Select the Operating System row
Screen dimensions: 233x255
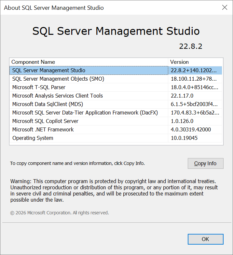(116, 138)
